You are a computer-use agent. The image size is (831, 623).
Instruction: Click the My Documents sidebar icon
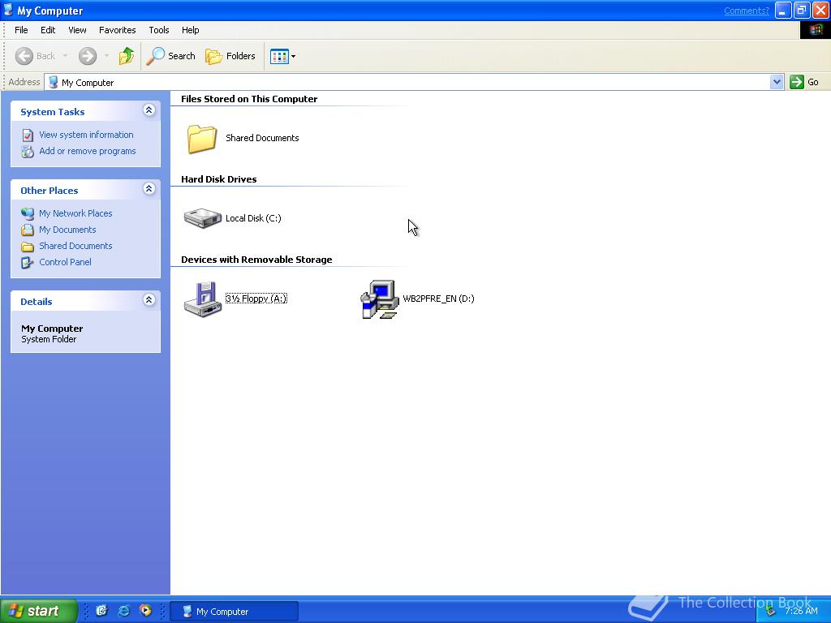tap(28, 230)
